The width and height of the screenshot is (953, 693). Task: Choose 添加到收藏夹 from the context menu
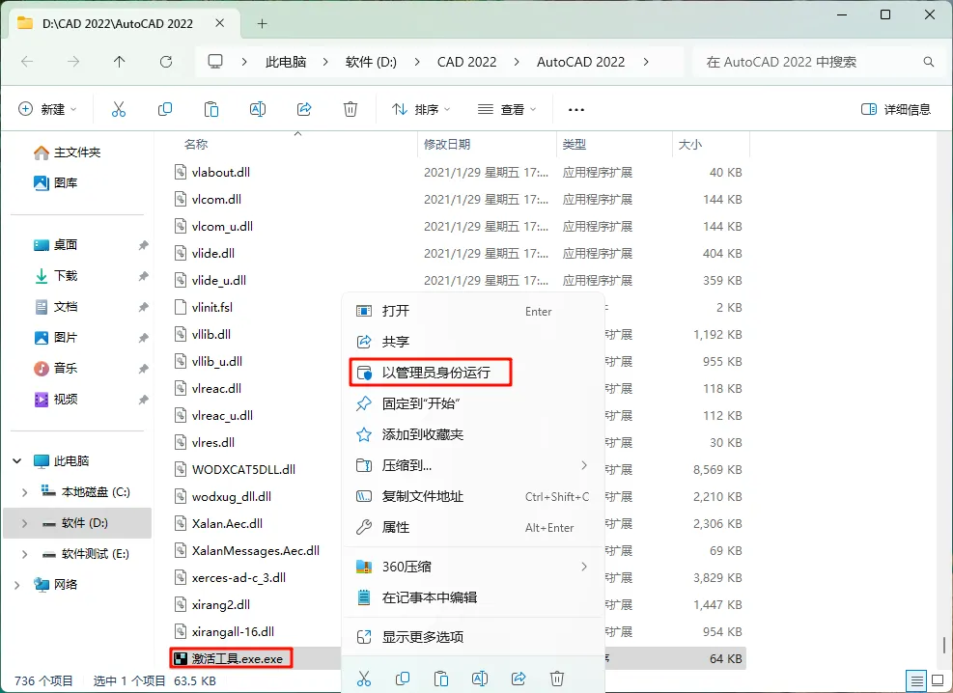473,435
